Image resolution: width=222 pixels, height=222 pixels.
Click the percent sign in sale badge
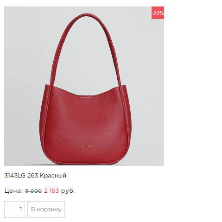[162, 13]
